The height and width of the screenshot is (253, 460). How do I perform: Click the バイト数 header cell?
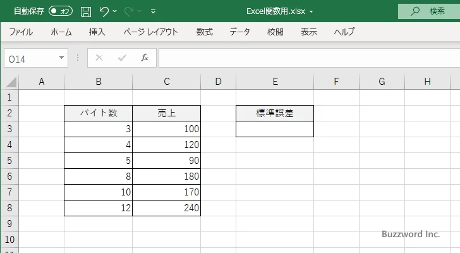tap(99, 113)
